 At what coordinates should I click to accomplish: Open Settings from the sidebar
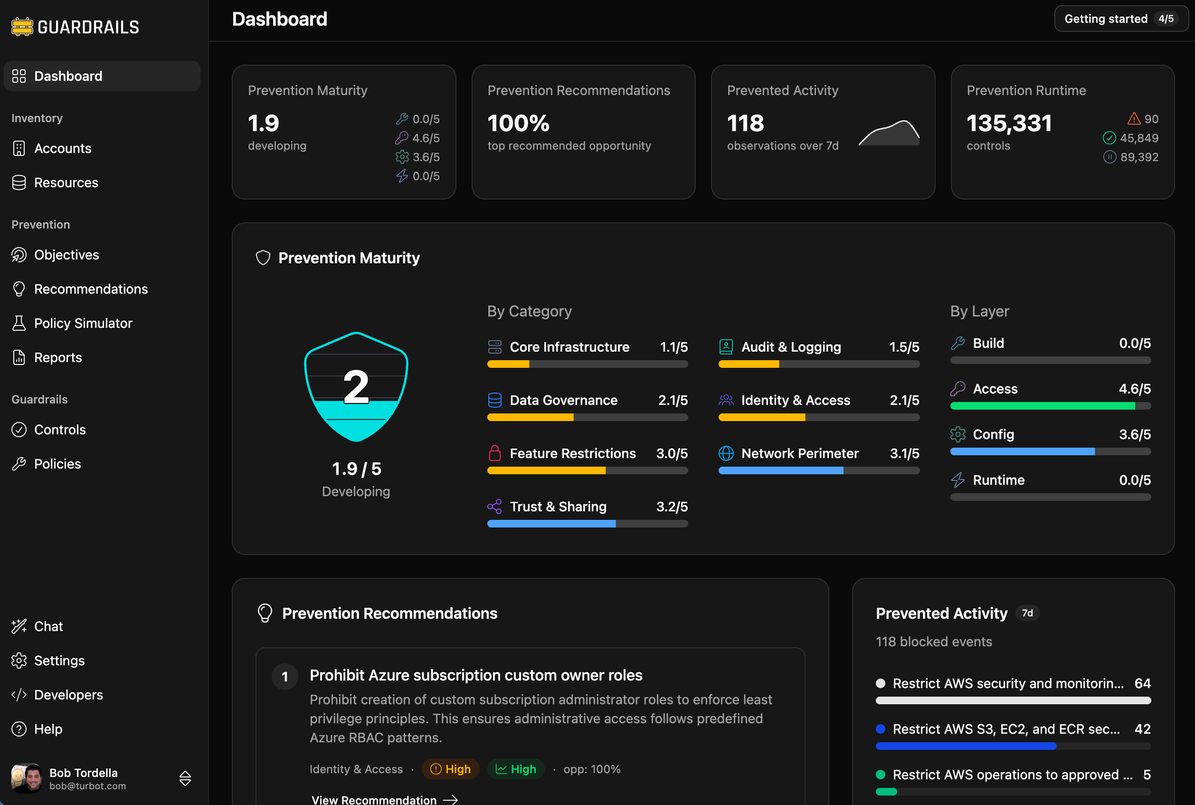click(x=59, y=661)
